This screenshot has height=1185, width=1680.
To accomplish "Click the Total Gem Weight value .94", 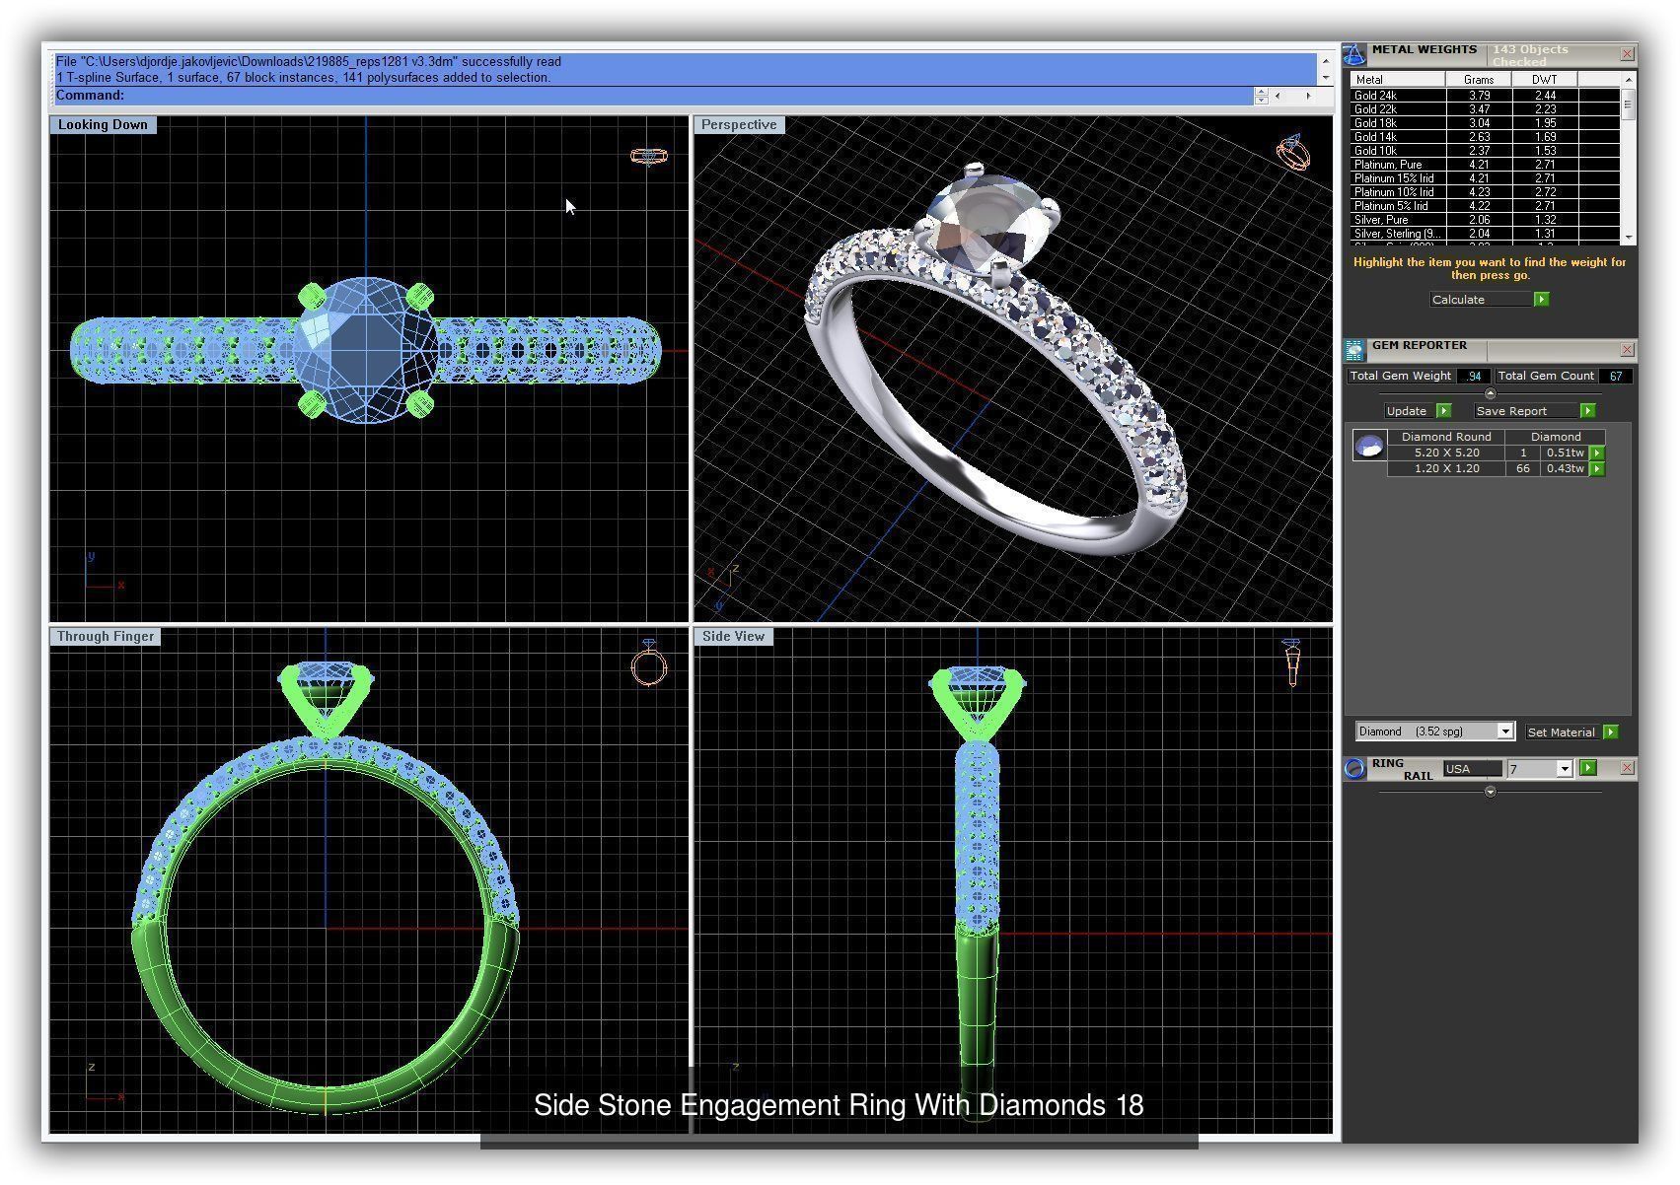I will (x=1474, y=377).
